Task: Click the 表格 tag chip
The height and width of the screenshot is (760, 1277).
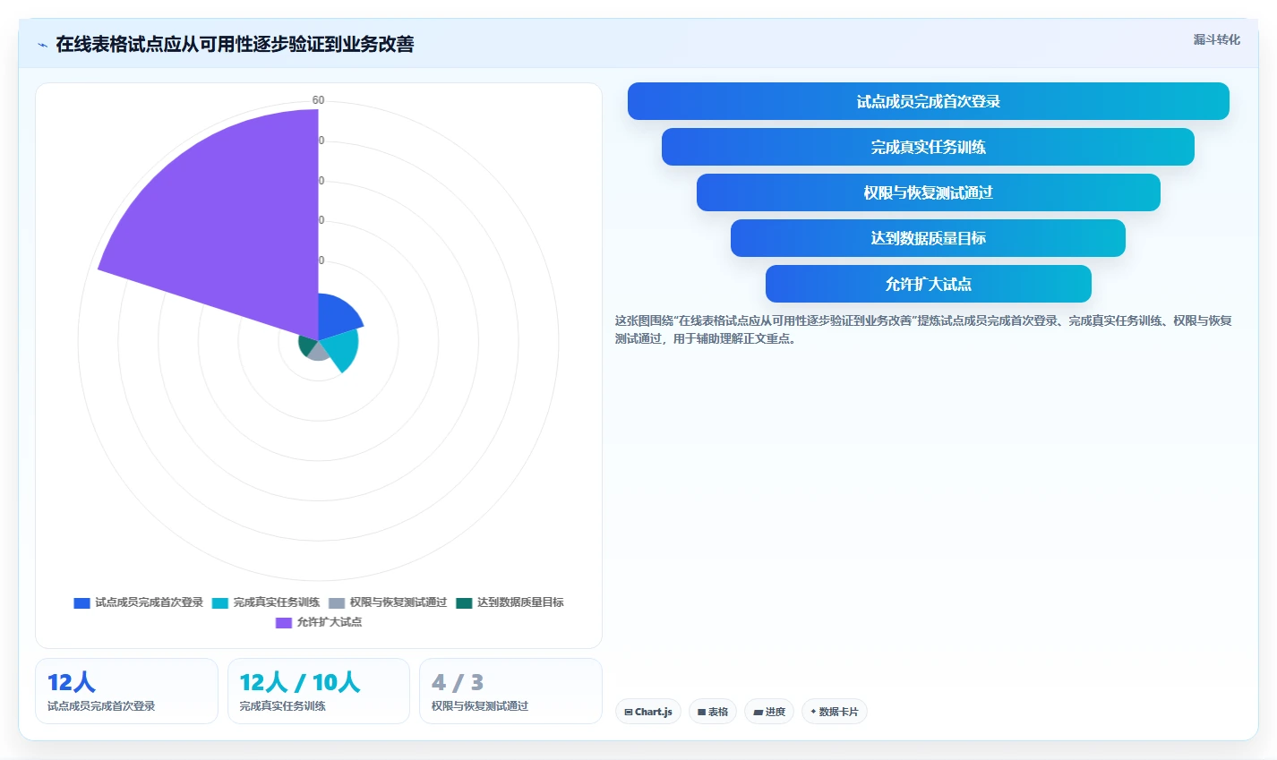Action: click(x=713, y=712)
